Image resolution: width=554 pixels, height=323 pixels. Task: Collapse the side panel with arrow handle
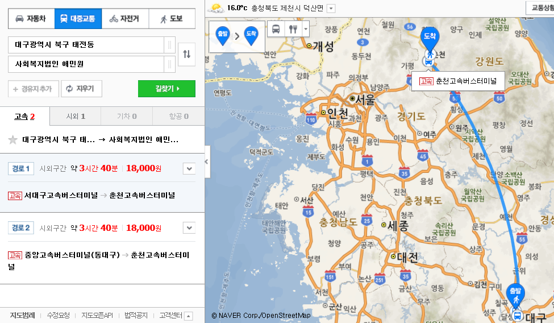[207, 161]
